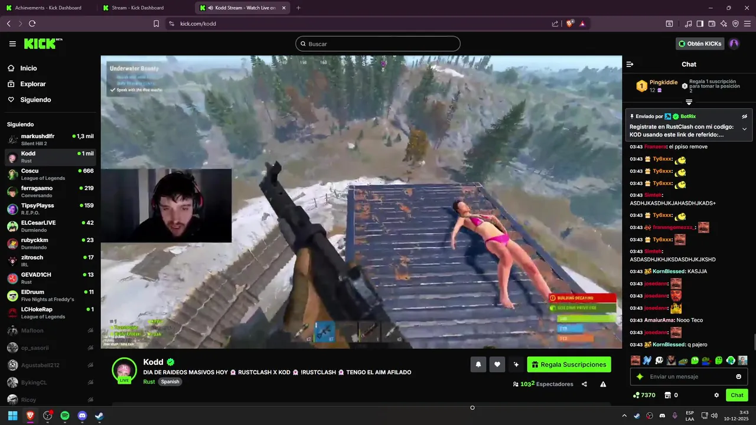The image size is (756, 425).
Task: Click the sparkle gift icon beside Regala Suscripciones
Action: (x=516, y=365)
